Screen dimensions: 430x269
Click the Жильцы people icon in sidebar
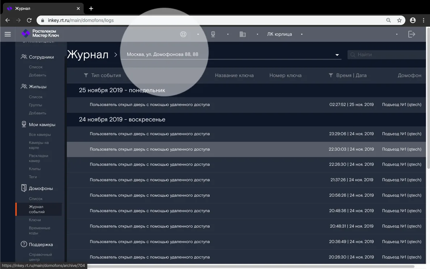24,86
